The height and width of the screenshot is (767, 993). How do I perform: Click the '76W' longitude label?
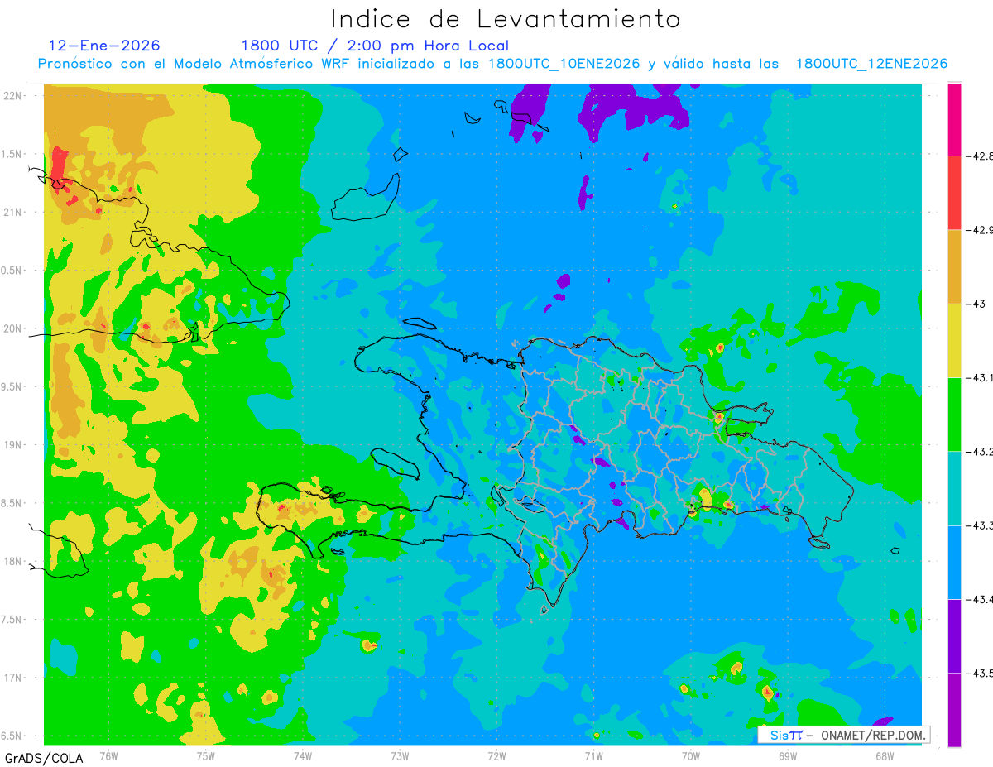click(108, 755)
